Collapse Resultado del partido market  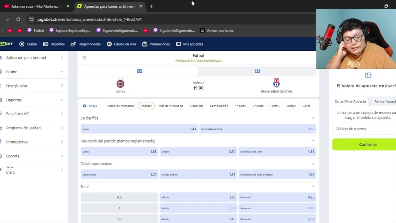click(x=313, y=141)
